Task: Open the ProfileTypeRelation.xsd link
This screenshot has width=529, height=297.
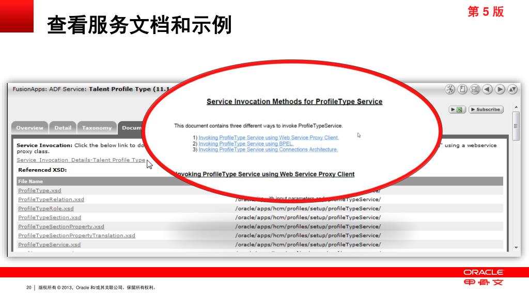Action: [51, 200]
